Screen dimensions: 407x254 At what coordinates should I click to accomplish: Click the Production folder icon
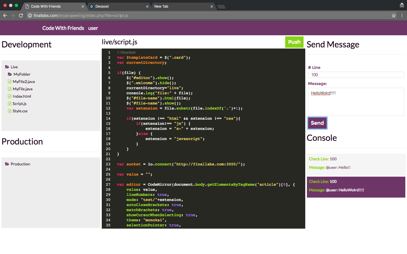[x=7, y=164]
